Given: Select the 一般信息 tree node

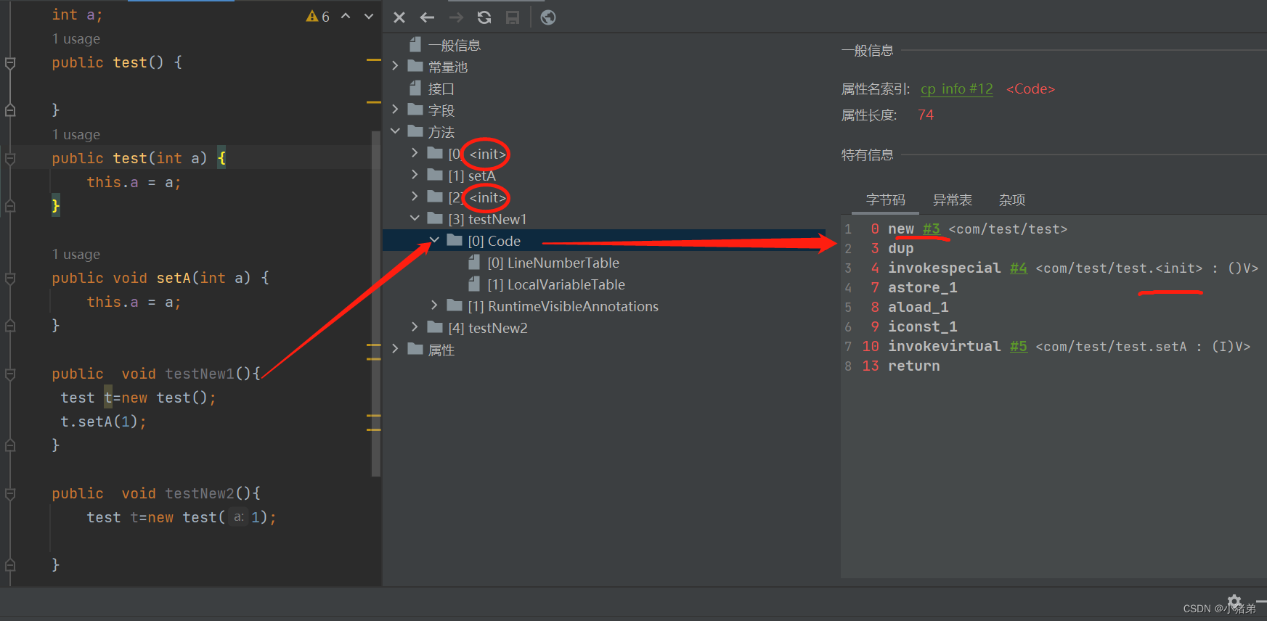Looking at the screenshot, I should 455,45.
